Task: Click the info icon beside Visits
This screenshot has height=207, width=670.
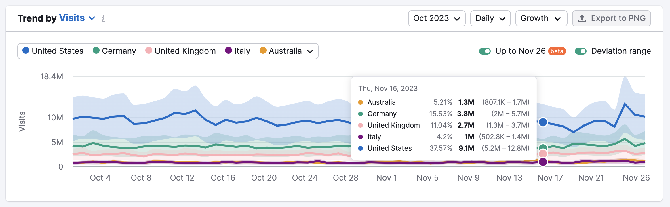Action: [x=103, y=19]
